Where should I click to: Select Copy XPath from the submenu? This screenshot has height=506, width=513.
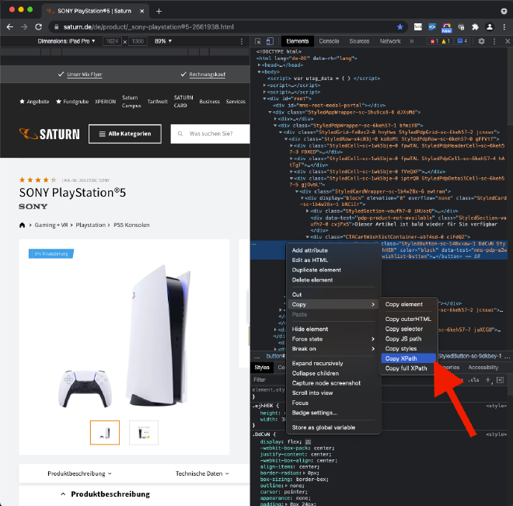(401, 358)
